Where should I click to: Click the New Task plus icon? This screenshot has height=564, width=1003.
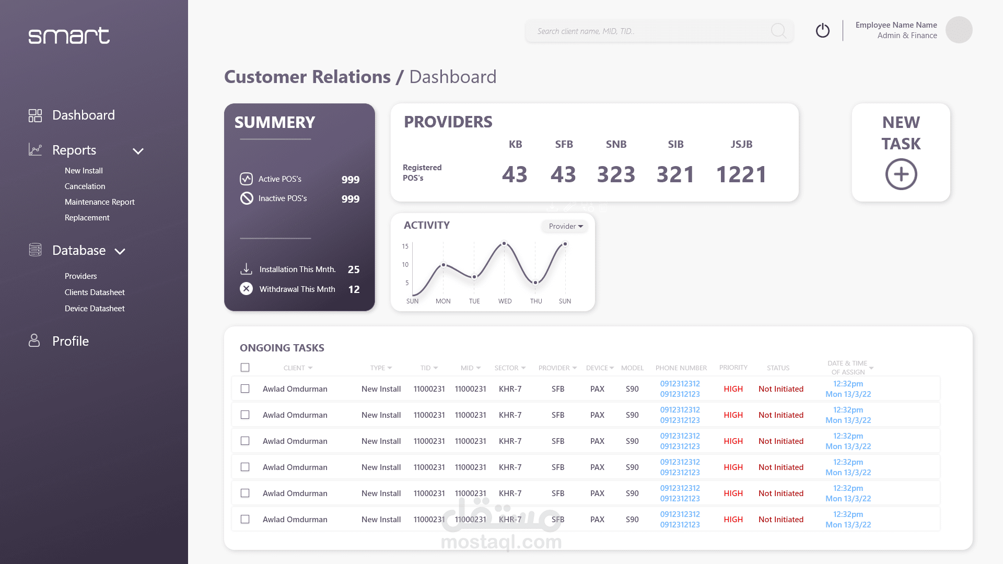point(901,174)
